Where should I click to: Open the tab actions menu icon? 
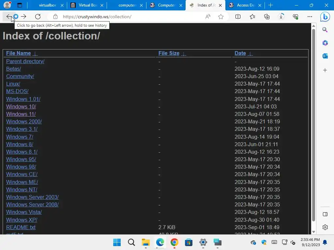click(20, 5)
